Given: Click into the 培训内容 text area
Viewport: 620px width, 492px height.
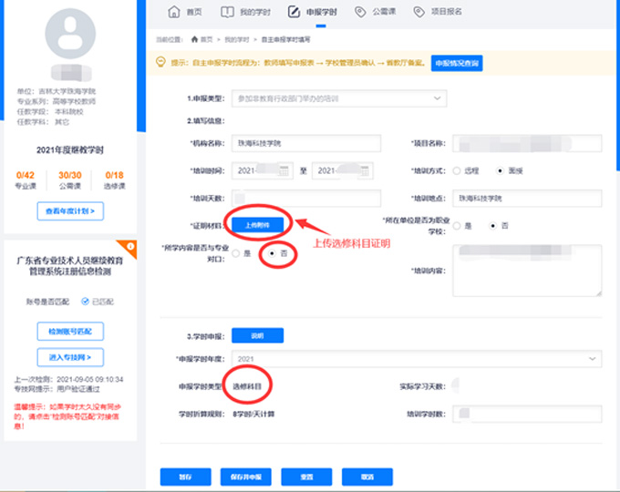Looking at the screenshot, I should 527,270.
